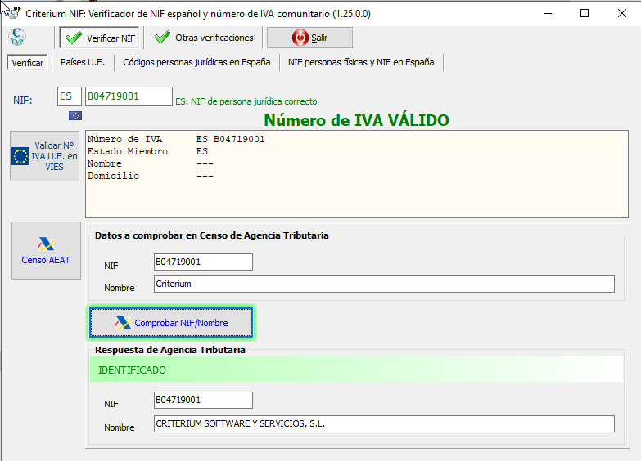Click the 'Número de IVA ES B04719001' result line
This screenshot has height=461, width=641.
coord(176,139)
